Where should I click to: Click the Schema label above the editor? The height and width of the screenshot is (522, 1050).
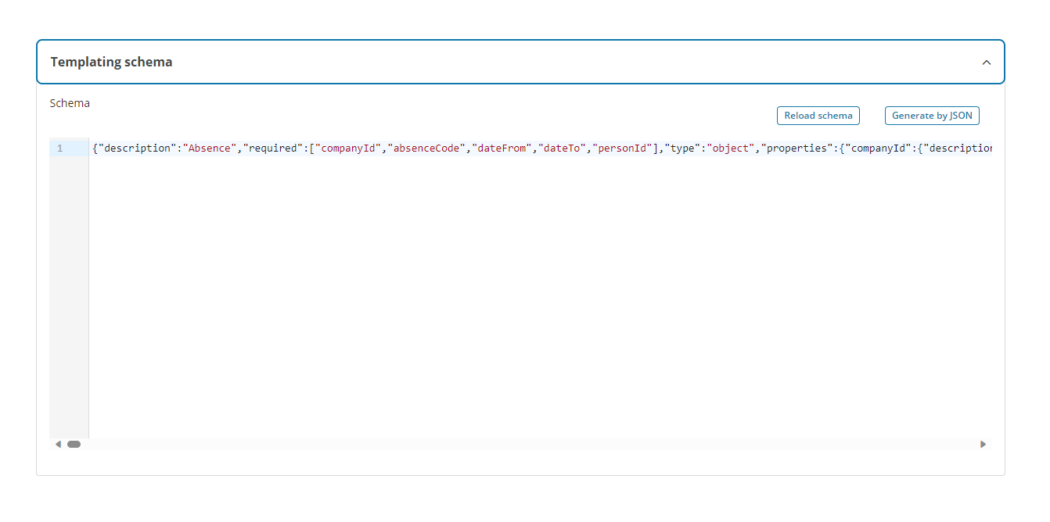[70, 102]
